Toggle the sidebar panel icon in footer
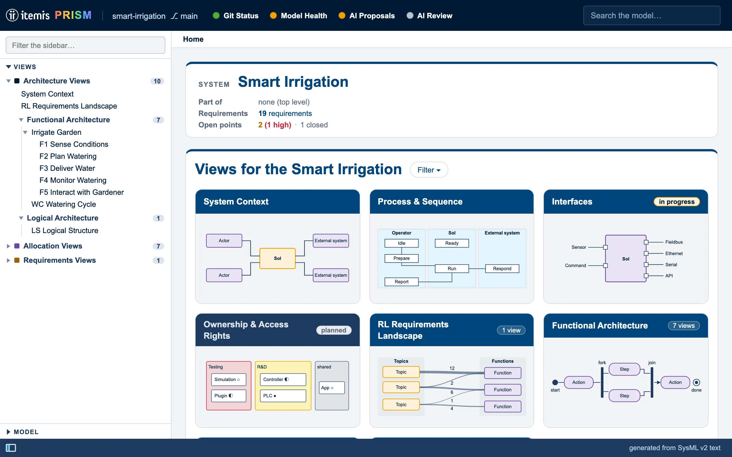 11,448
